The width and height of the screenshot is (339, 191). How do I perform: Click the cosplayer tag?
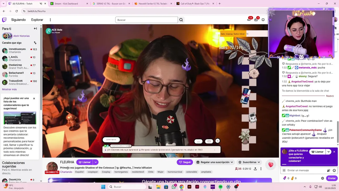click(93, 172)
